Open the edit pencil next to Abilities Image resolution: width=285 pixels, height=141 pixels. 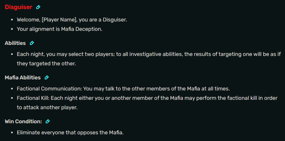tap(32, 43)
